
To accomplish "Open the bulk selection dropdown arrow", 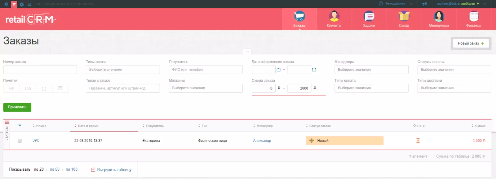I will pyautogui.click(x=20, y=126).
